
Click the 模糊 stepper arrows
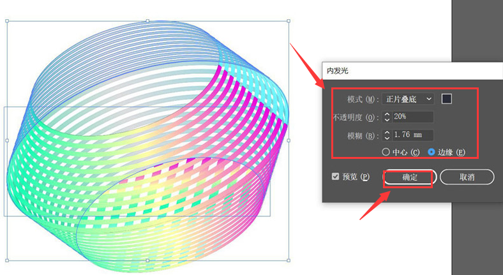coord(387,135)
